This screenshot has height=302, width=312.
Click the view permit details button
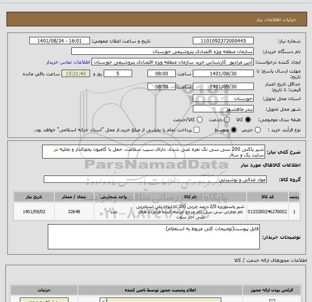tap(44, 300)
